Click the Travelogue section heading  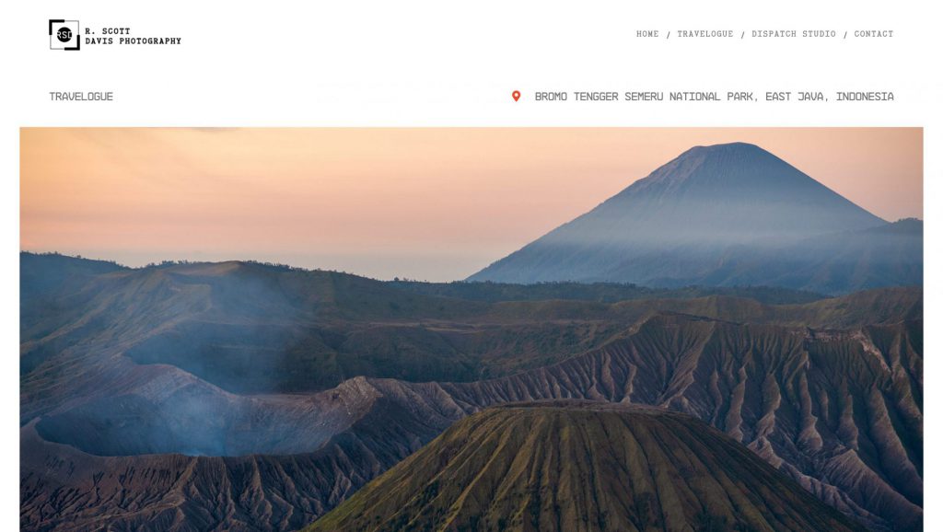pos(81,97)
